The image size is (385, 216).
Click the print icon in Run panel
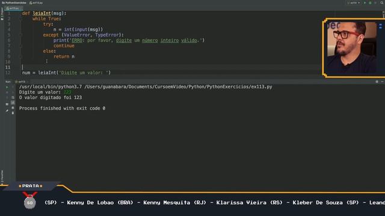[x=13, y=108]
